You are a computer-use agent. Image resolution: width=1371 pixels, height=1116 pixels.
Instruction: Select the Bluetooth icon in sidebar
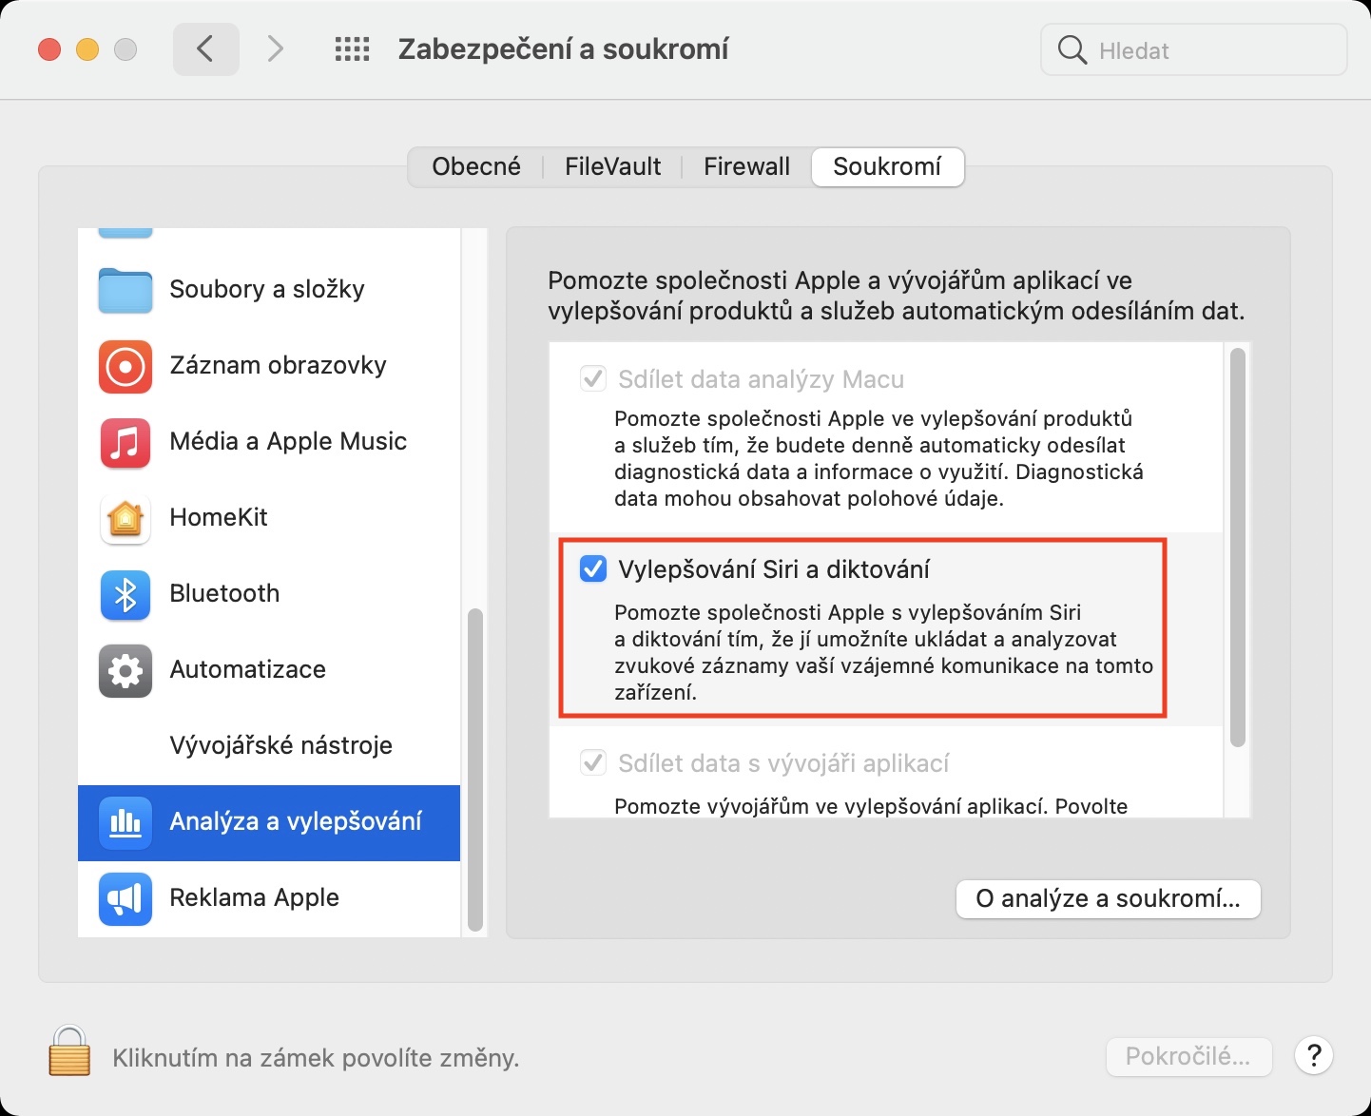(x=126, y=594)
